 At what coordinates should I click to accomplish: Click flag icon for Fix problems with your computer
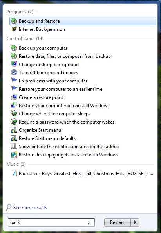pyautogui.click(x=14, y=81)
